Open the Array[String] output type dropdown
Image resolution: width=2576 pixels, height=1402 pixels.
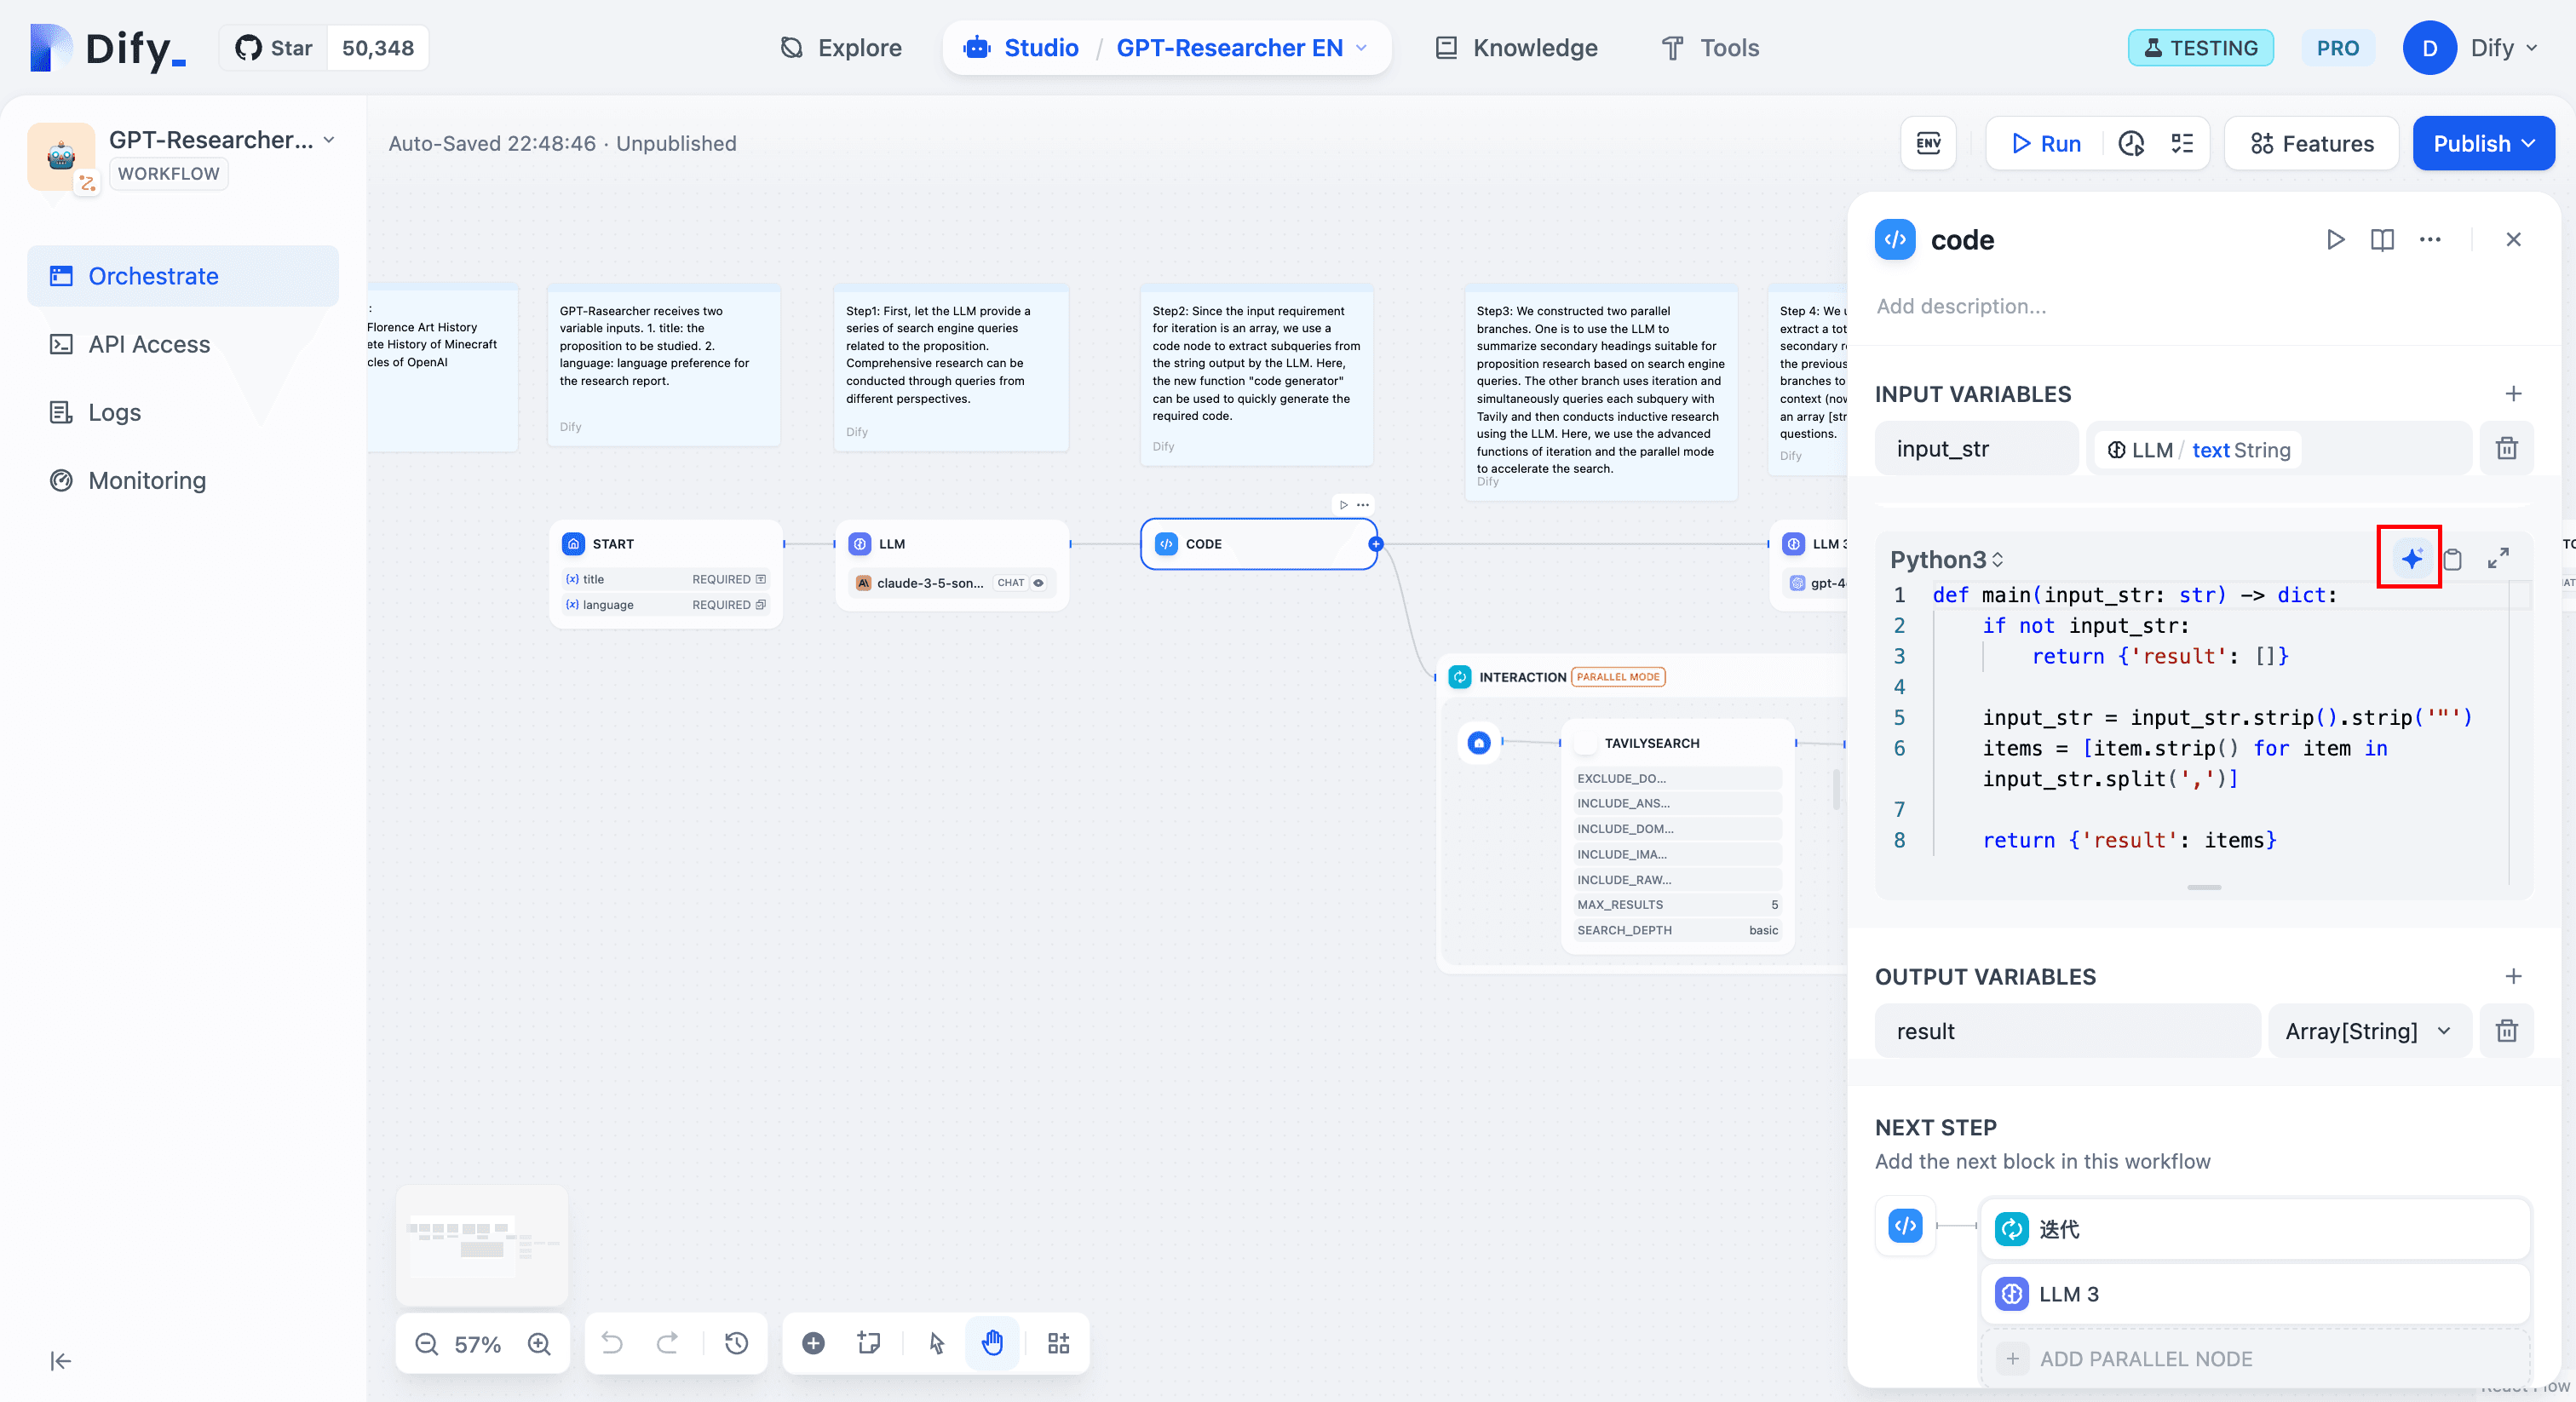pos(2368,1031)
